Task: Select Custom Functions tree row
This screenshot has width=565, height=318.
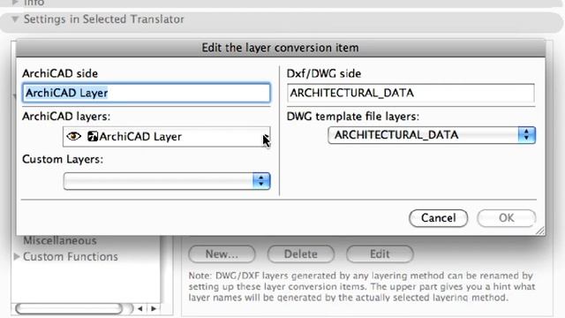Action: click(x=71, y=257)
